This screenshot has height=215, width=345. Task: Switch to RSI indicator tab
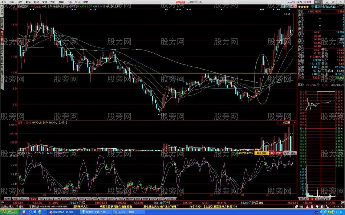click(x=41, y=199)
